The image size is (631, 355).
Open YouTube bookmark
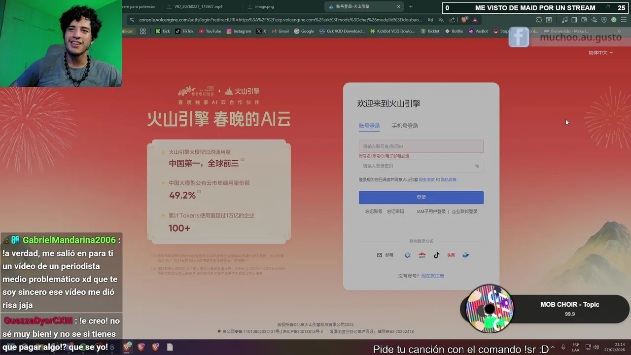(210, 31)
